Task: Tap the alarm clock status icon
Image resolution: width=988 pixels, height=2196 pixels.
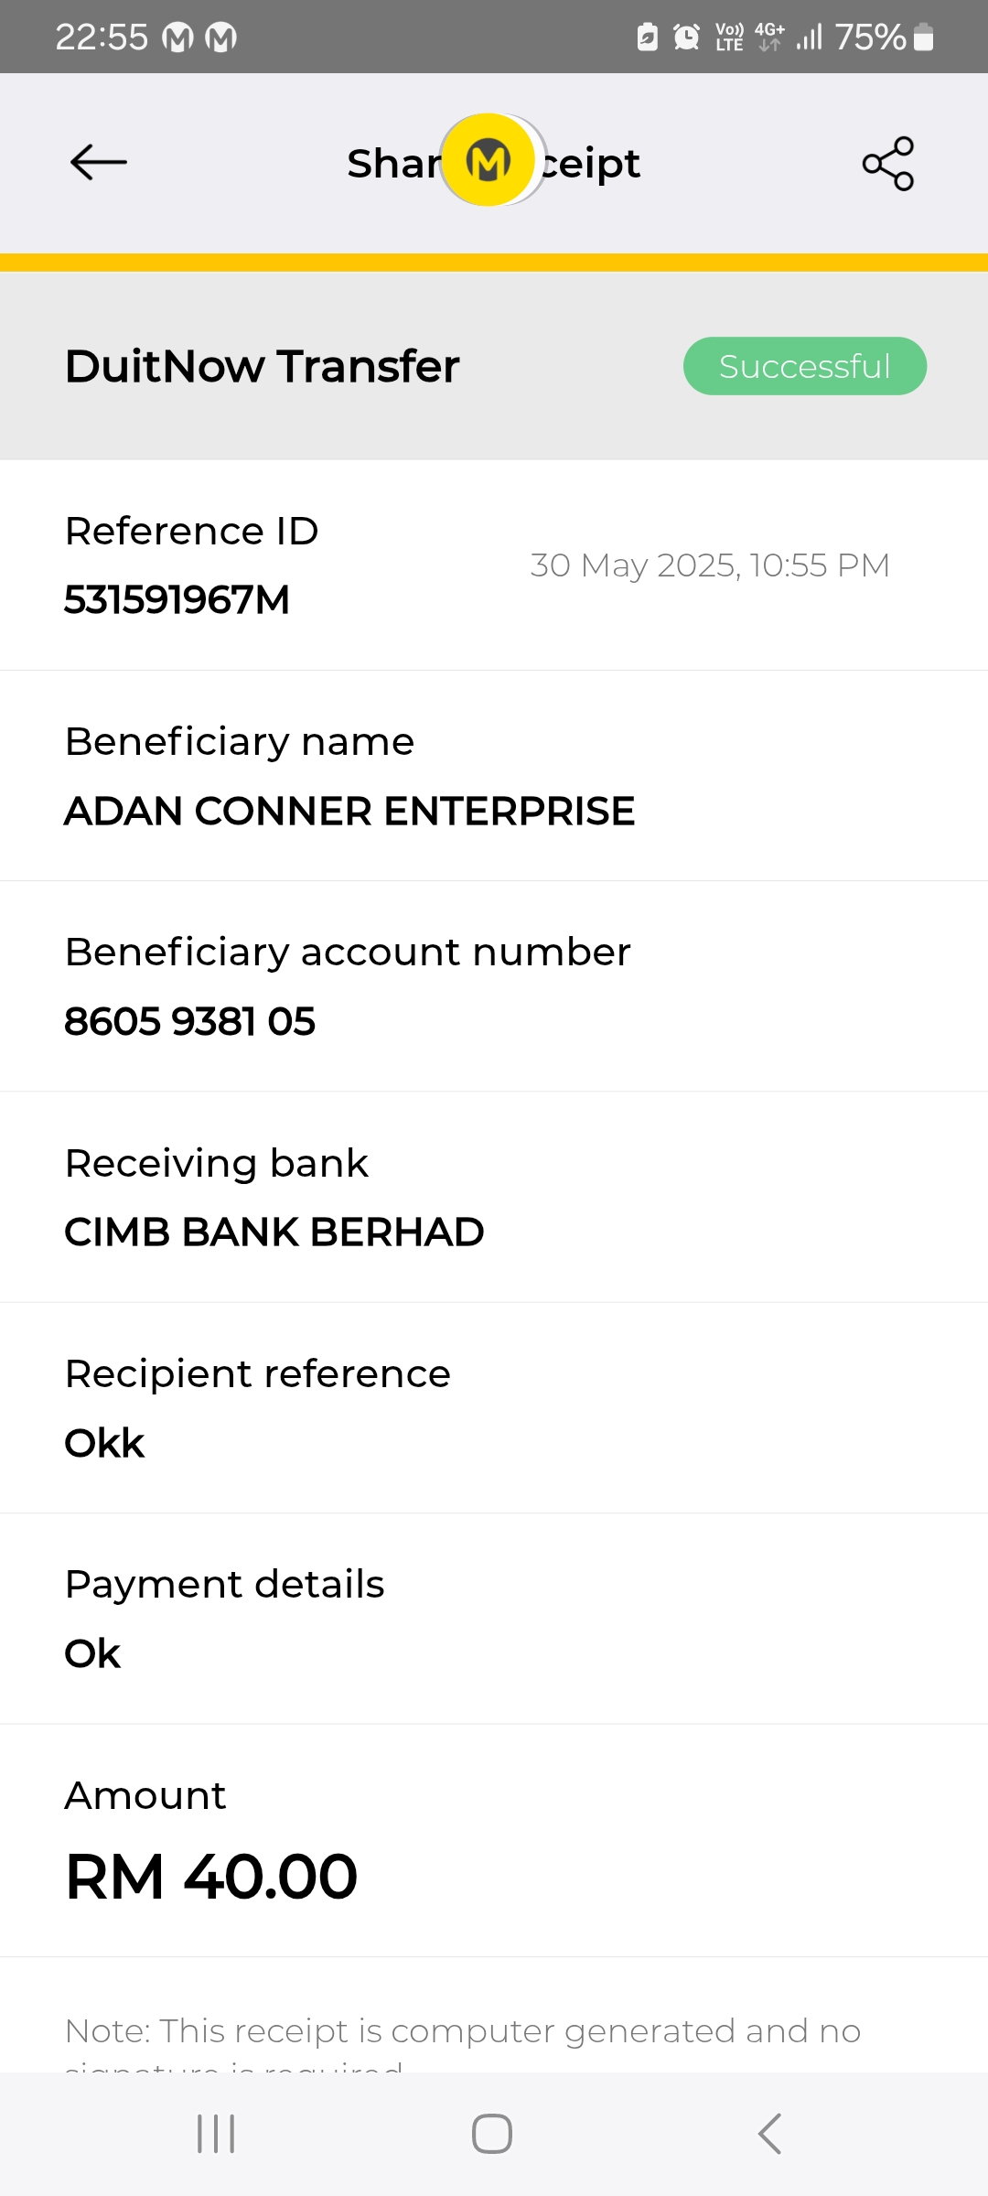Action: click(686, 38)
